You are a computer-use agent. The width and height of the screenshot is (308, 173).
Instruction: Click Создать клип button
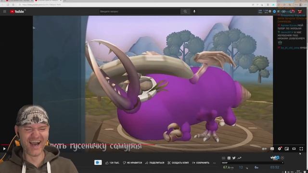[178, 163]
